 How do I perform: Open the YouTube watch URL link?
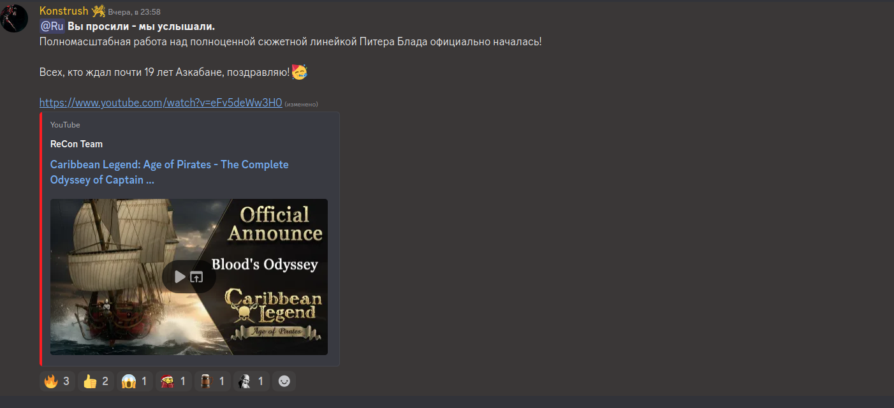[161, 103]
